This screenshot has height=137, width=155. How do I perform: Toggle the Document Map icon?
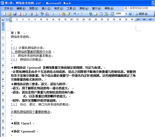click(112, 14)
